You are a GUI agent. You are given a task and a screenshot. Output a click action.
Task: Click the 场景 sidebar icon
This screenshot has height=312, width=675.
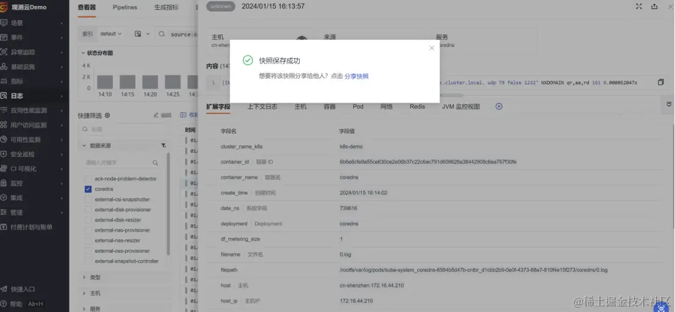(x=4, y=23)
